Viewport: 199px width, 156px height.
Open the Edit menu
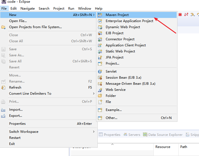(x=14, y=9)
